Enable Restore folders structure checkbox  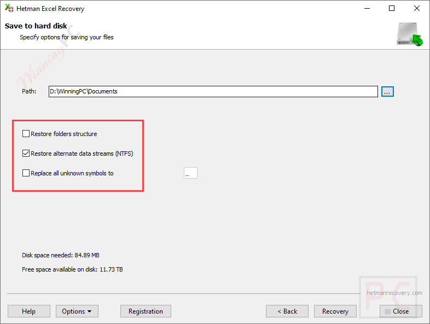pos(26,134)
